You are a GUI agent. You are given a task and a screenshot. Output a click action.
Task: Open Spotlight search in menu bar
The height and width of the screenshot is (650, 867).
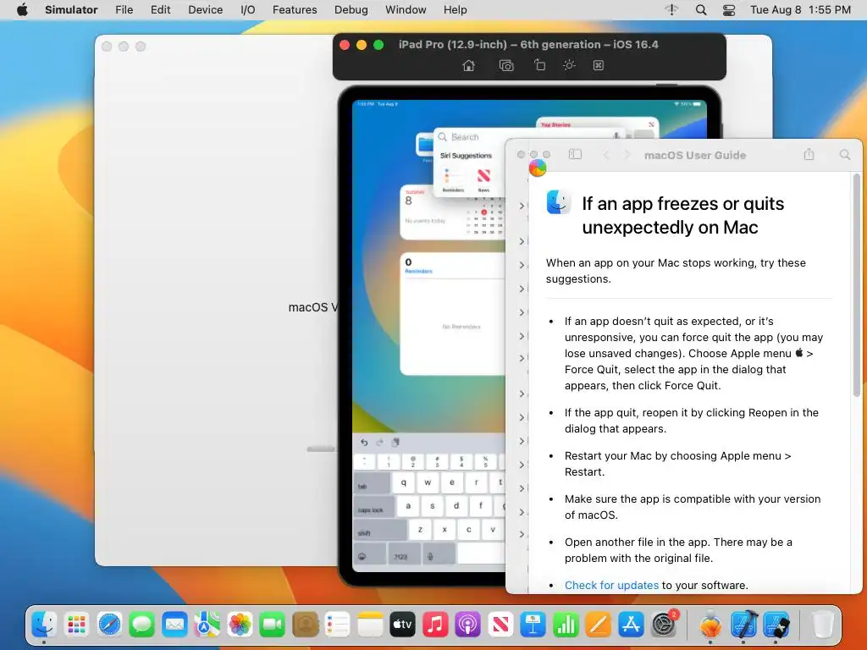tap(700, 10)
